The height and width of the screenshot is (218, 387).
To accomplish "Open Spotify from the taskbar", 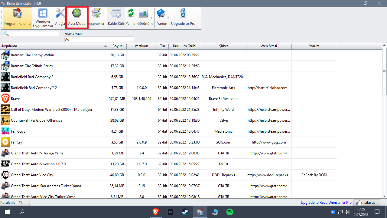I will (x=230, y=212).
